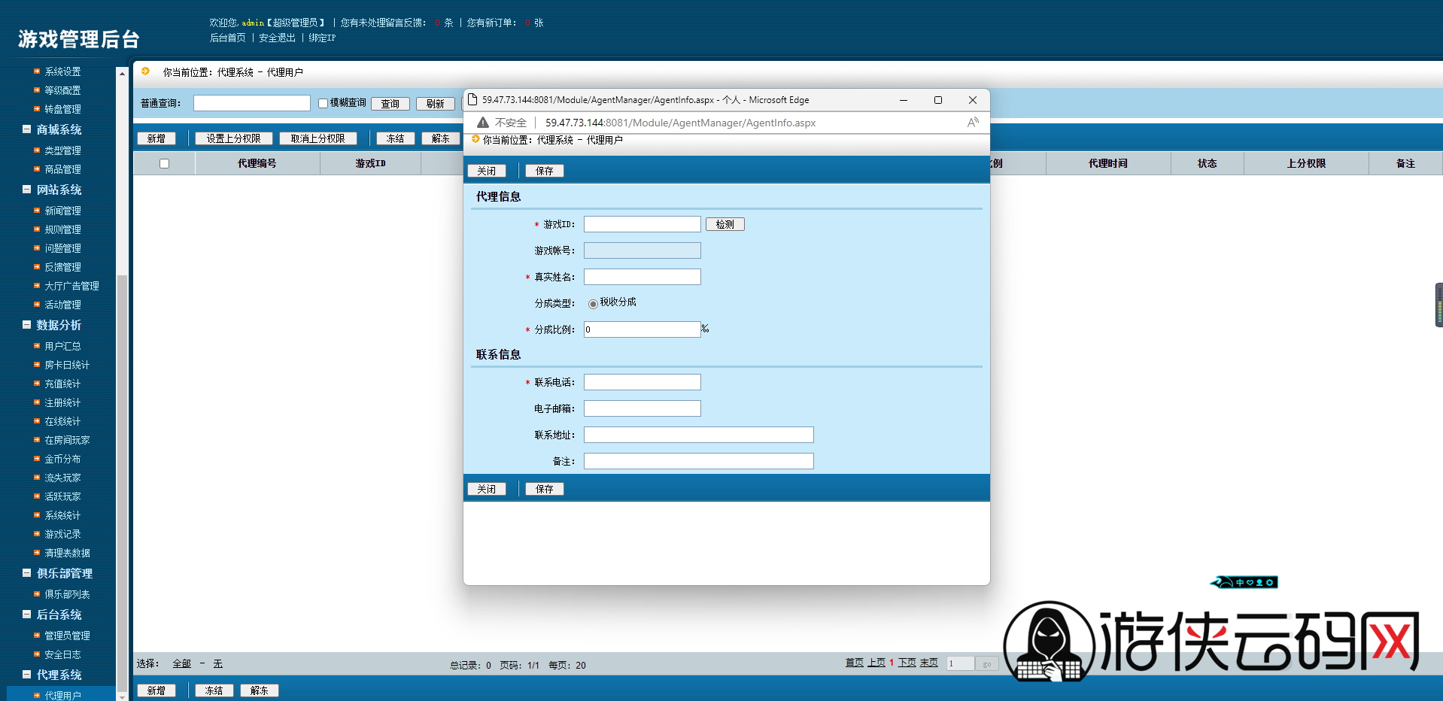Open 规则管理 in the sidebar

pos(62,229)
